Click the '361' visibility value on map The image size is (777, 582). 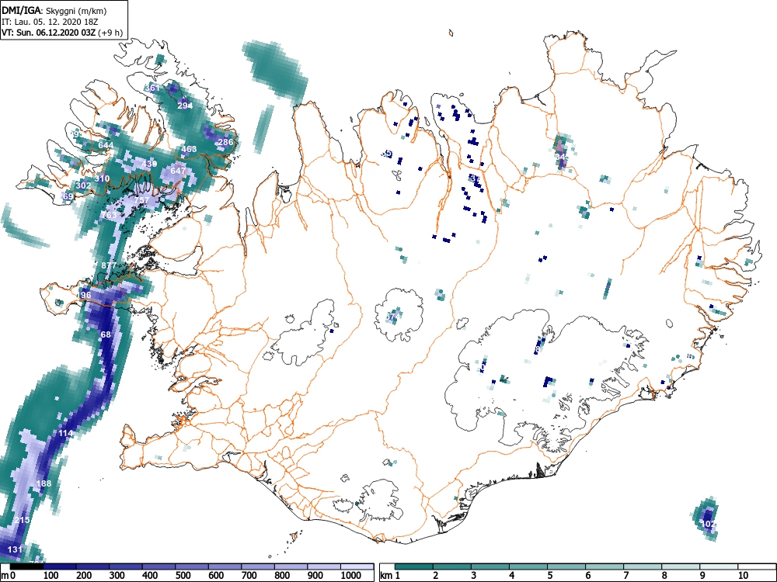152,88
